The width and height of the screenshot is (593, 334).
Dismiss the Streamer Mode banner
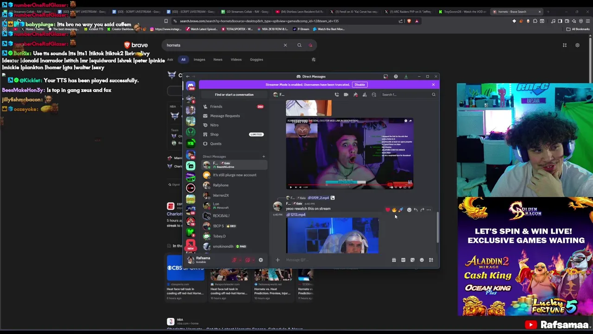[433, 84]
